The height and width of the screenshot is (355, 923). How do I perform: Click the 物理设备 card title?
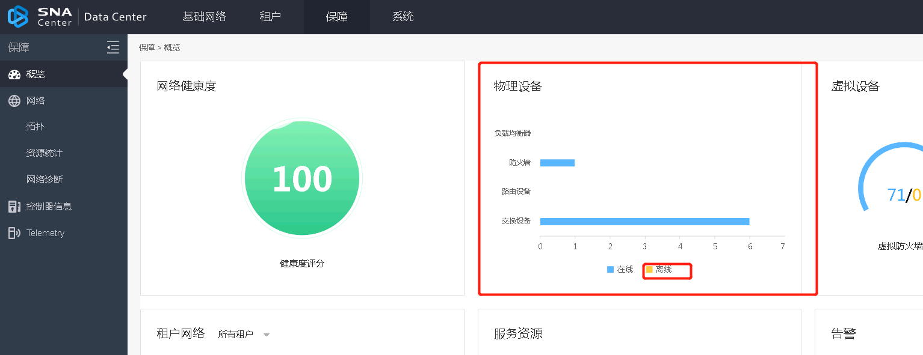point(518,86)
